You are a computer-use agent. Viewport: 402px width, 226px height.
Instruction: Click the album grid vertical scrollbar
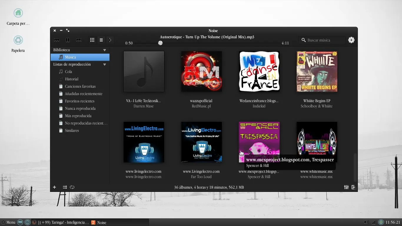pos(355,168)
